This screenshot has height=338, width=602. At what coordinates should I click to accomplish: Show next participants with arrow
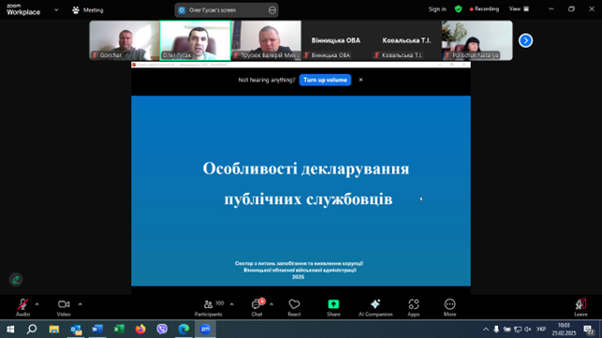point(525,40)
